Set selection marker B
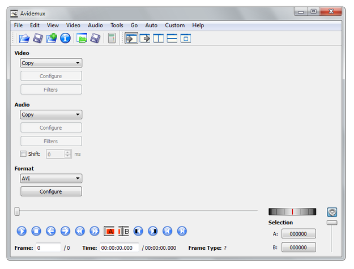The width and height of the screenshot is (354, 269). click(123, 231)
